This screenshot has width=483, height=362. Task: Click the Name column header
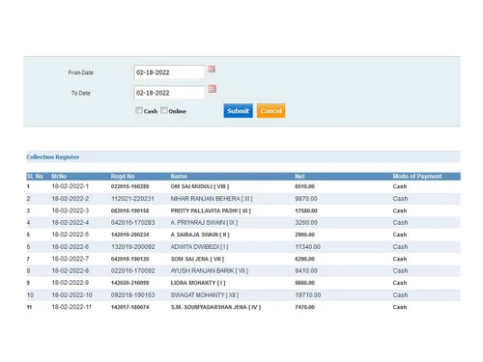179,176
